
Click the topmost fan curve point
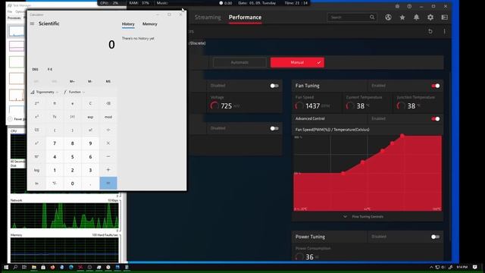(402, 136)
